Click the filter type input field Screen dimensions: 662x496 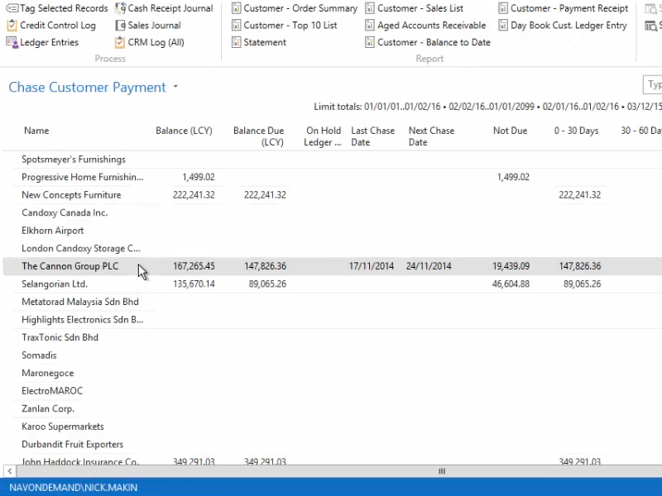[x=653, y=85]
